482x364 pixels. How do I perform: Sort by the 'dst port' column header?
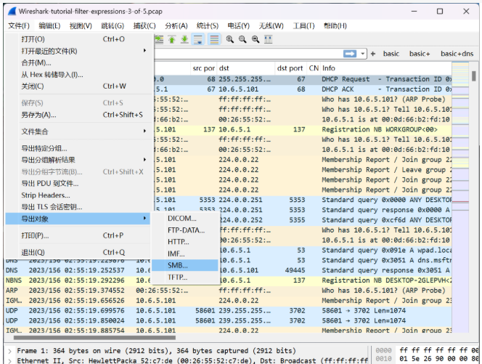pos(290,68)
